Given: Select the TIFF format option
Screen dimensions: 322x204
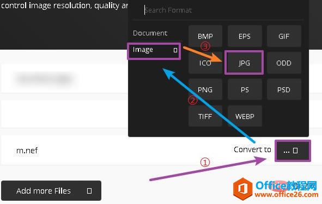Looking at the screenshot, I should (205, 116).
